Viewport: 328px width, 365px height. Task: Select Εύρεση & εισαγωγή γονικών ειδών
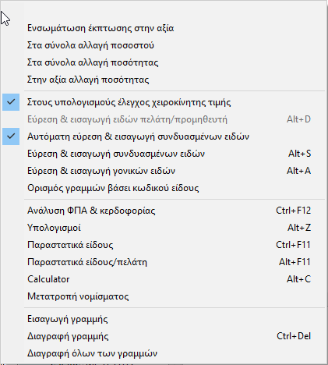[164, 171]
